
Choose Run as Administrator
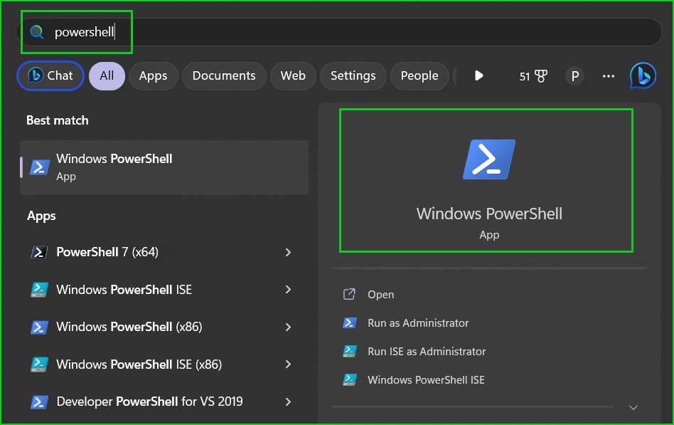pos(418,323)
